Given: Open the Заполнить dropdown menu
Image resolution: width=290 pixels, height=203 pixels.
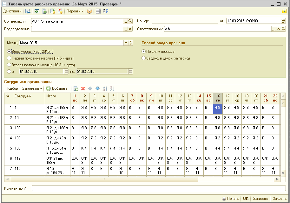Looking at the screenshot, I should pyautogui.click(x=32, y=89).
